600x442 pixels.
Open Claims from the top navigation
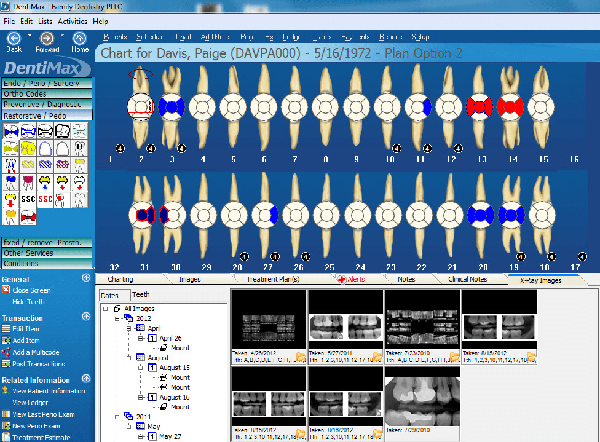pyautogui.click(x=322, y=37)
